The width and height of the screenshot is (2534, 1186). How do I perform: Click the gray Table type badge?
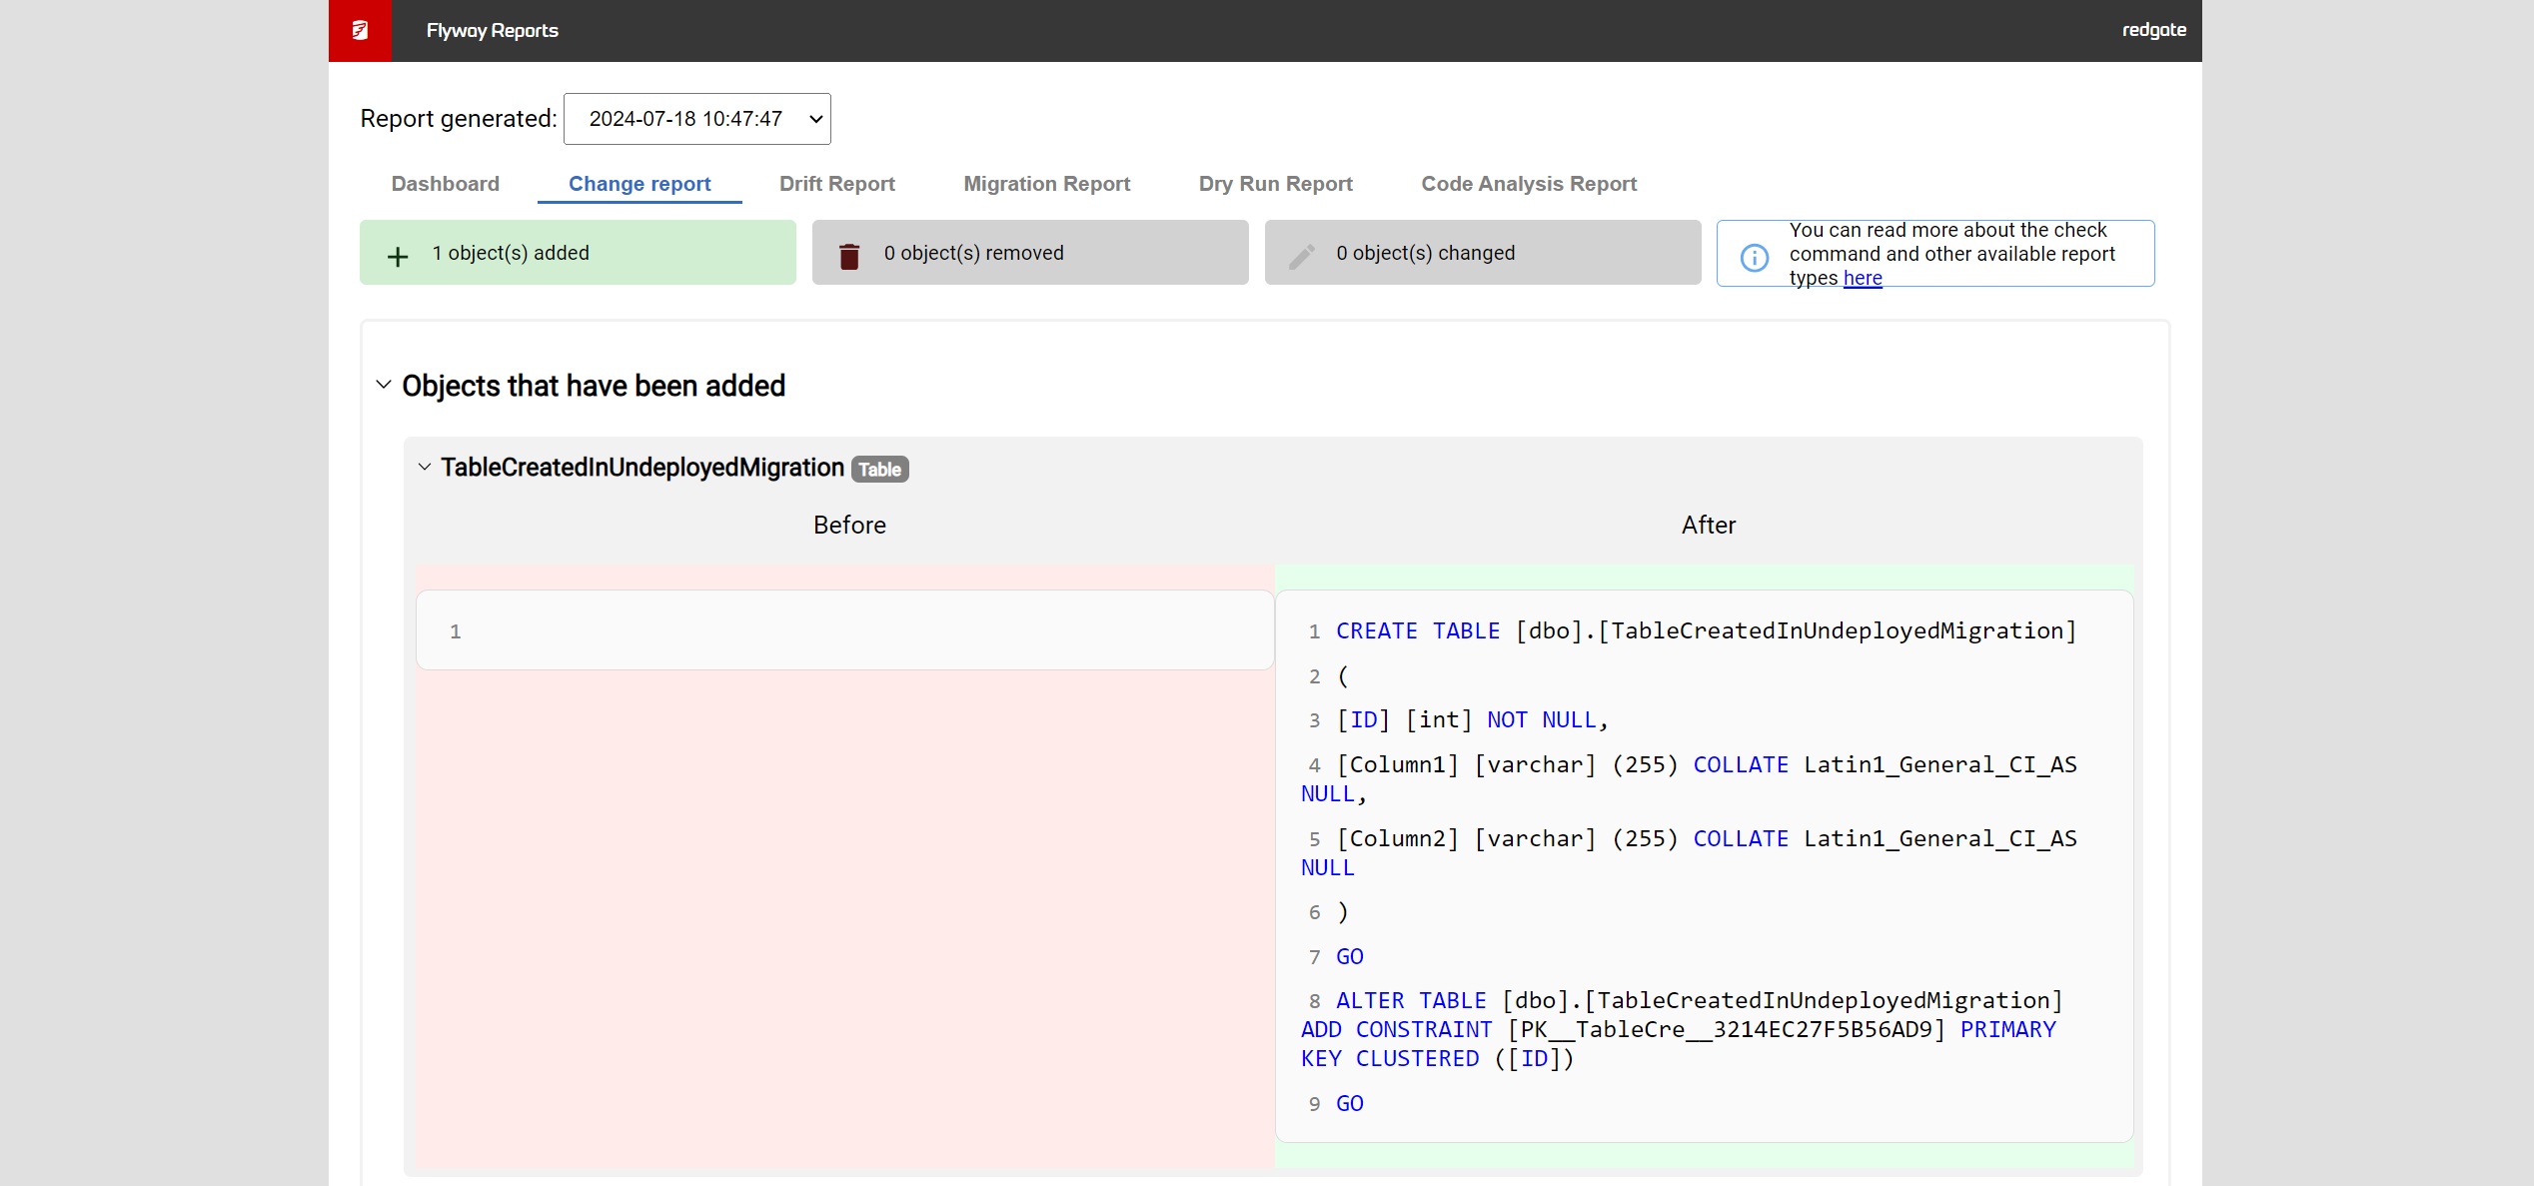879,470
